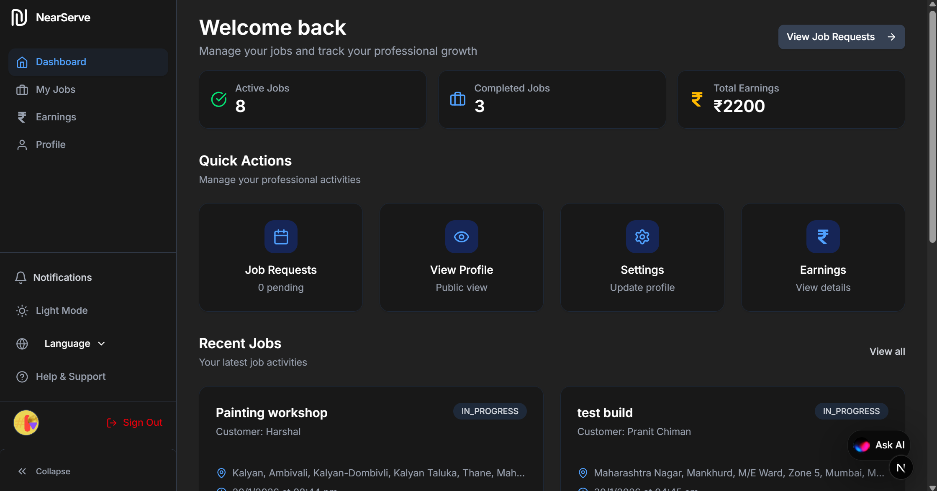Select the My Jobs briefcase icon
Viewport: 937px width, 491px height.
(22, 89)
